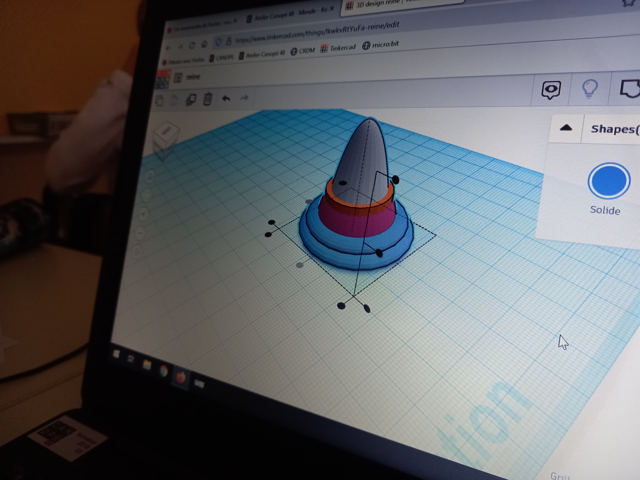Screen dimensions: 640x480
Task: Click the padlock site security icon
Action: tap(228, 41)
